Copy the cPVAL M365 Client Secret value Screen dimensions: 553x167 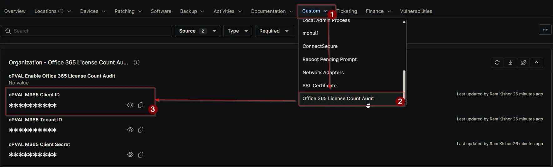pyautogui.click(x=141, y=154)
